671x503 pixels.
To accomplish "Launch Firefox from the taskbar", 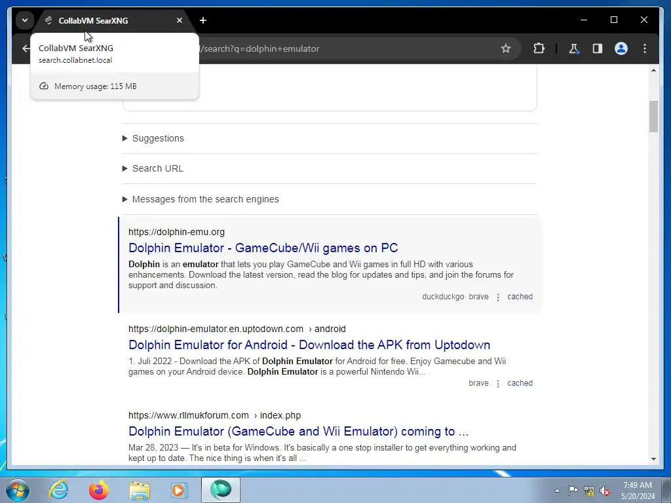I will click(x=99, y=490).
